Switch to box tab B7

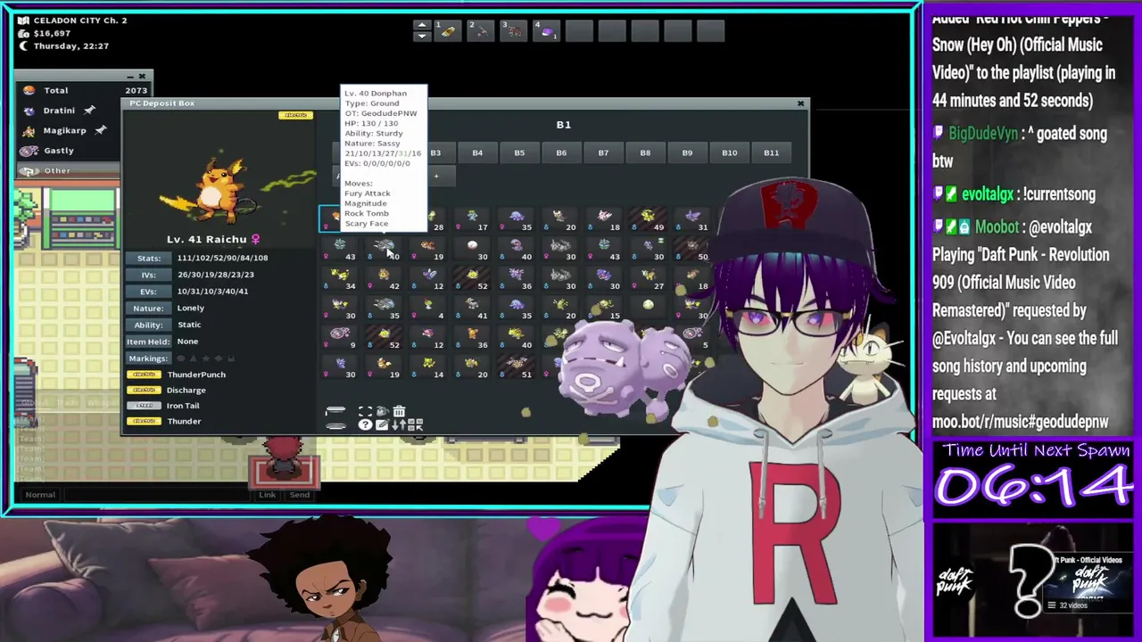tap(603, 152)
